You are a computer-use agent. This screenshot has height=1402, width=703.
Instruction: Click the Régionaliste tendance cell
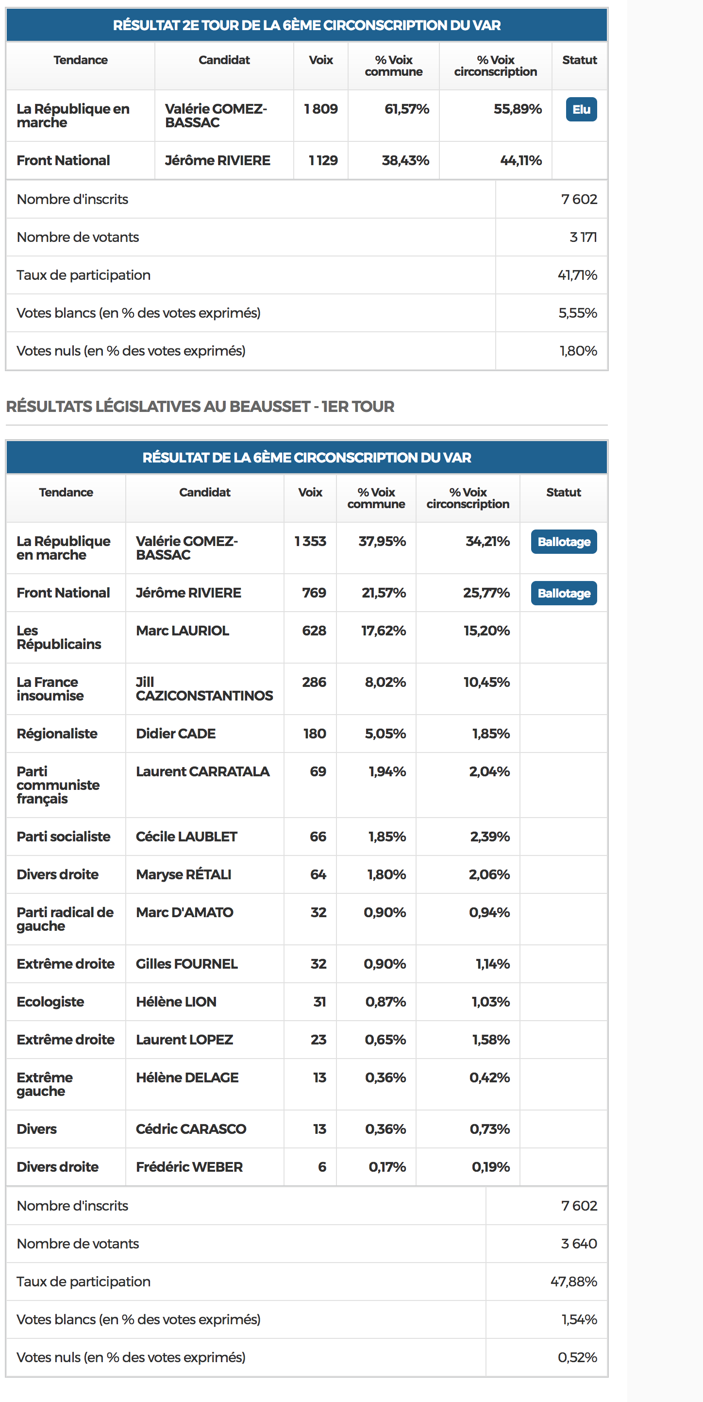click(x=57, y=733)
